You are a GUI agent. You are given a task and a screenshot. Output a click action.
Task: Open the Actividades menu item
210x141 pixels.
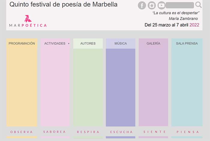(x=55, y=43)
